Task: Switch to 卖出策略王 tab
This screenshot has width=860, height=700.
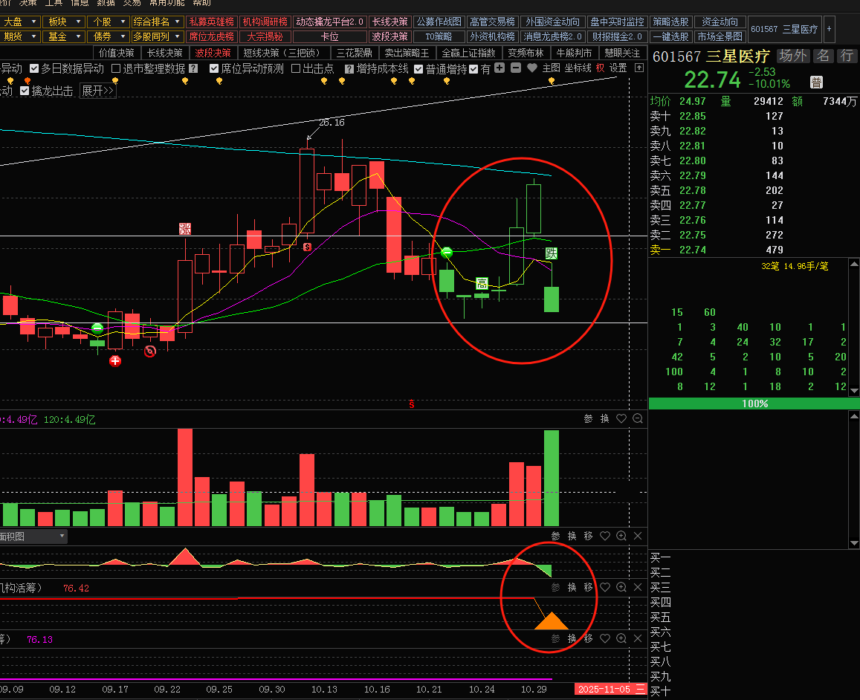Action: (407, 54)
